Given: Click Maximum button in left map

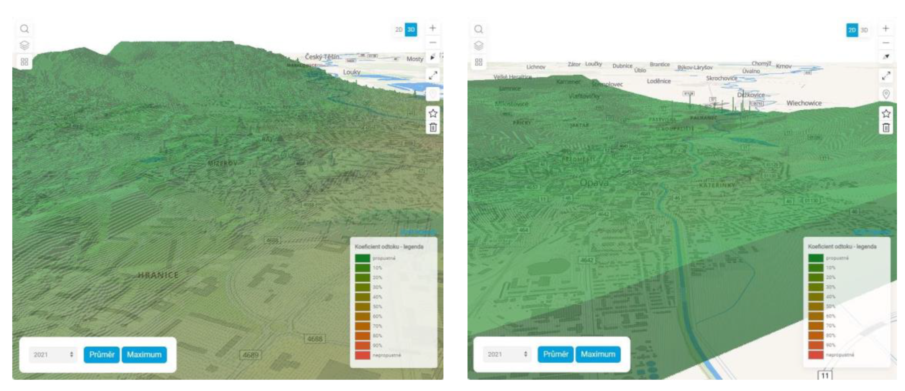Looking at the screenshot, I should pos(144,355).
